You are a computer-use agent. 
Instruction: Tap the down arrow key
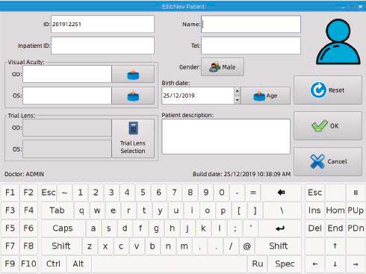click(x=335, y=264)
